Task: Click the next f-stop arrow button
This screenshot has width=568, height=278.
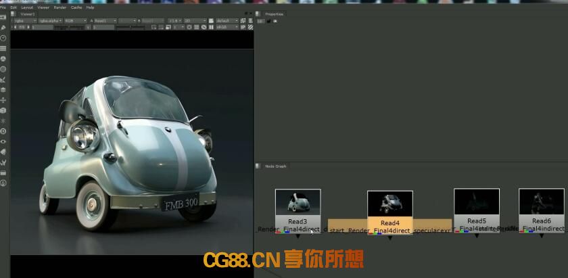Action: (x=28, y=27)
